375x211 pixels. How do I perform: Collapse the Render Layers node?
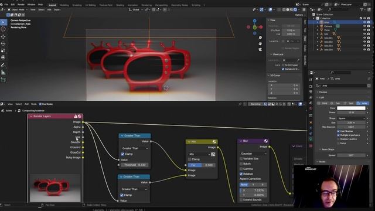pos(31,116)
